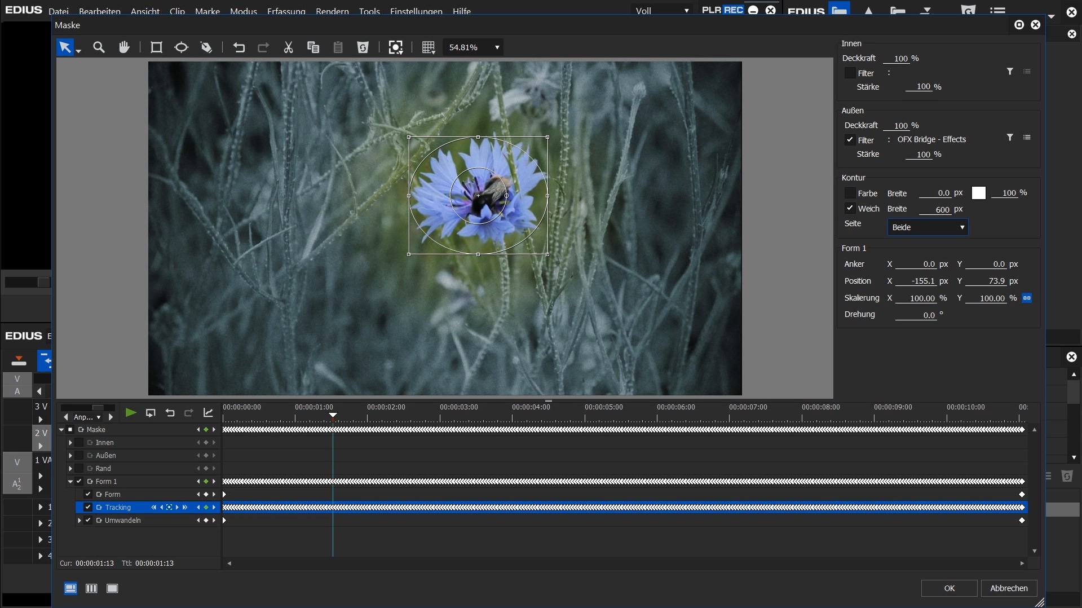Choose the rectangle mask shape tool
This screenshot has width=1082, height=608.
[x=156, y=47]
